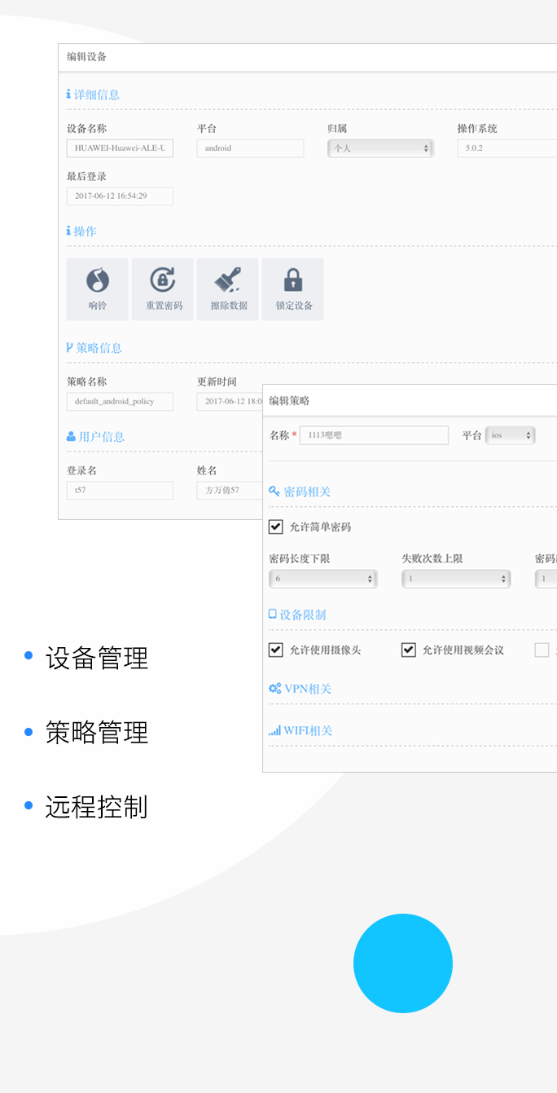Screen dimensions: 557x1093
Task: Click the 设备名称 field with HUAWEI text
Action: click(x=120, y=148)
